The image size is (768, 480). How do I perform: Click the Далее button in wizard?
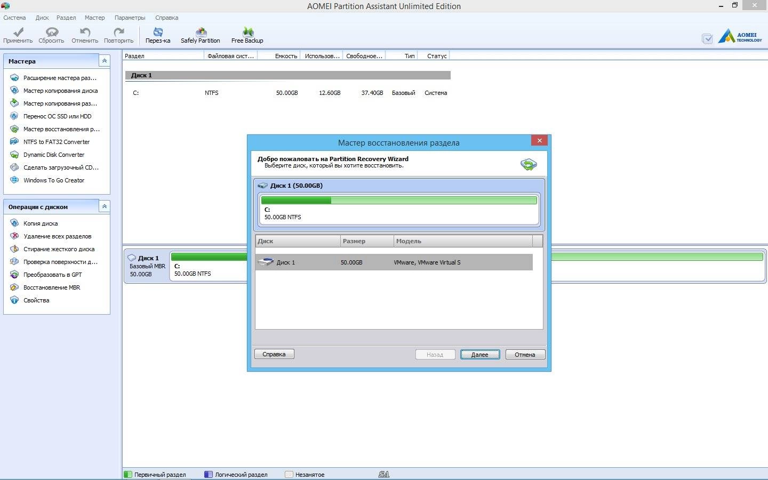(x=480, y=355)
